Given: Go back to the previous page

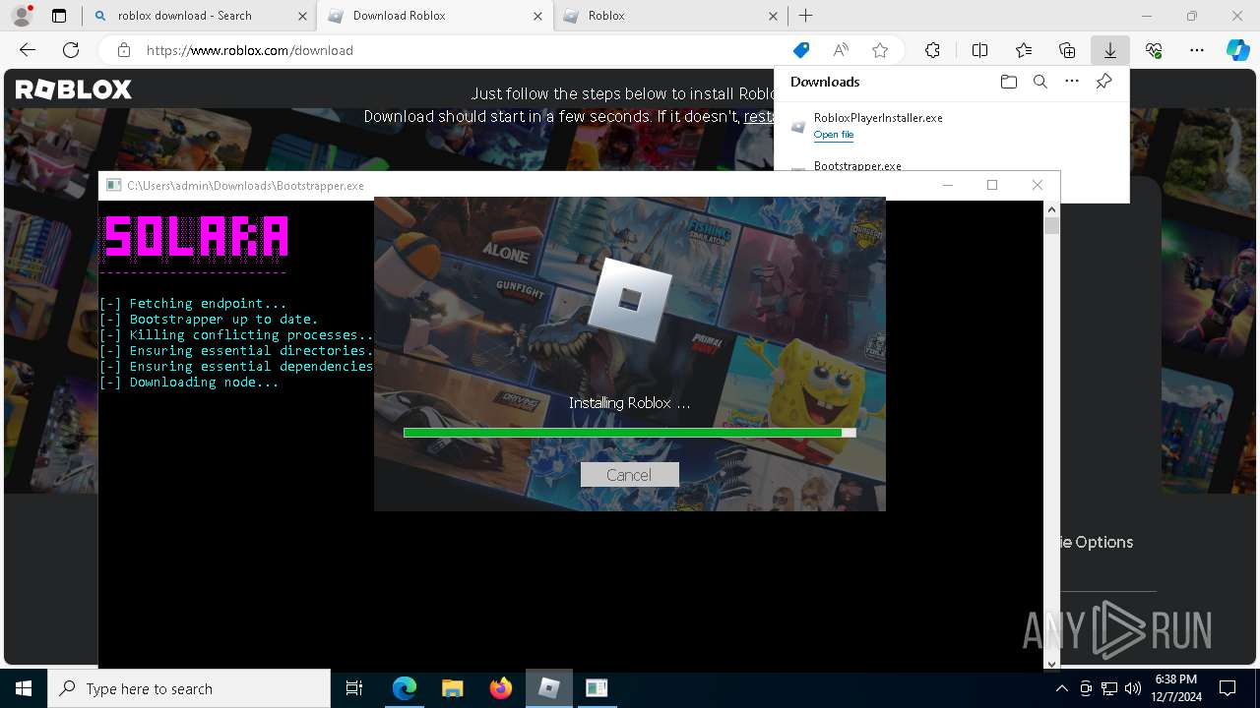Looking at the screenshot, I should [x=28, y=50].
